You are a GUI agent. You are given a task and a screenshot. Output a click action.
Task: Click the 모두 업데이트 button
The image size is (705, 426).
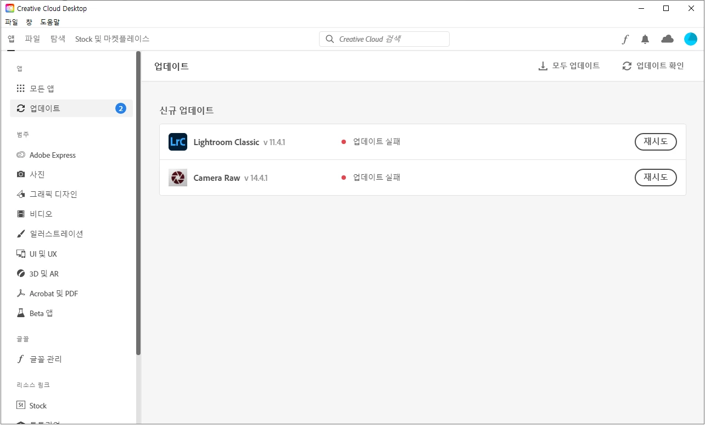click(x=569, y=66)
